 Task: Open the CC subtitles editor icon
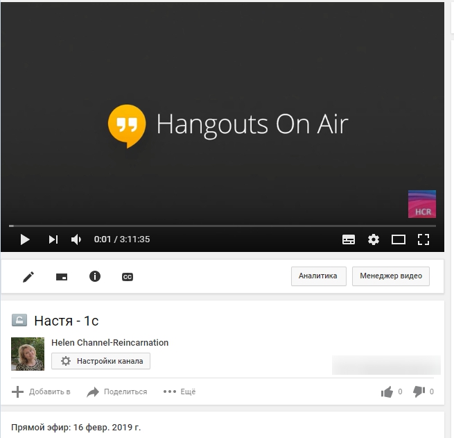[x=128, y=276]
